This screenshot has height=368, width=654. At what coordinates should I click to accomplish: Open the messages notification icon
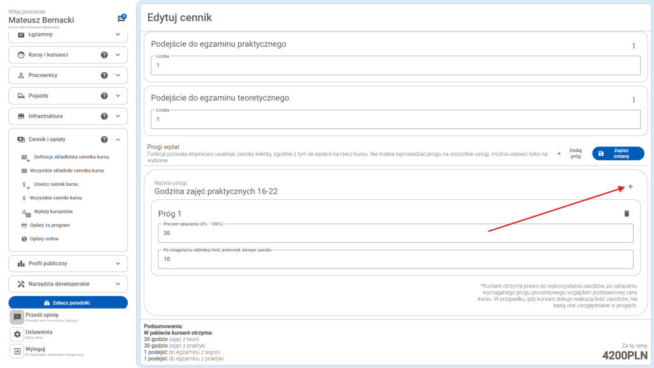click(121, 19)
